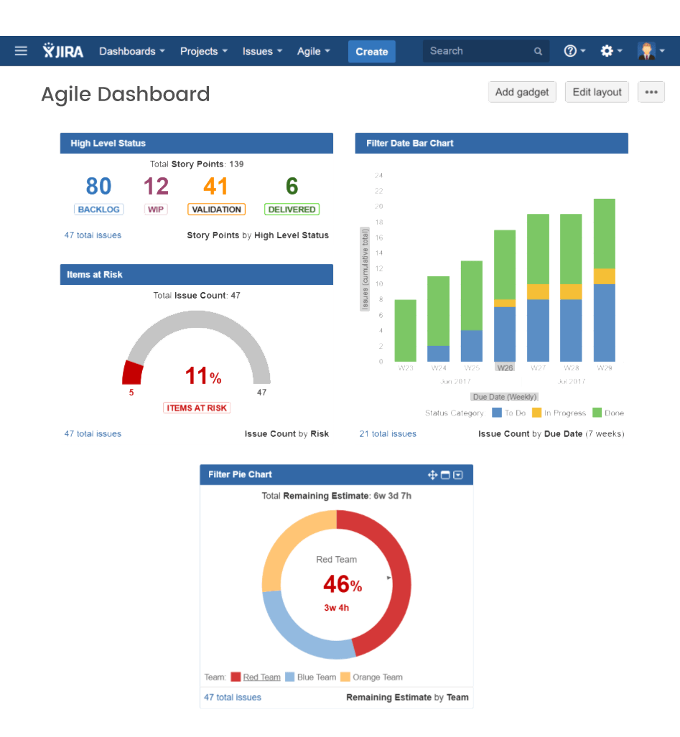This screenshot has height=737, width=680.
Task: Open the hamburger sidebar menu
Action: coord(21,51)
